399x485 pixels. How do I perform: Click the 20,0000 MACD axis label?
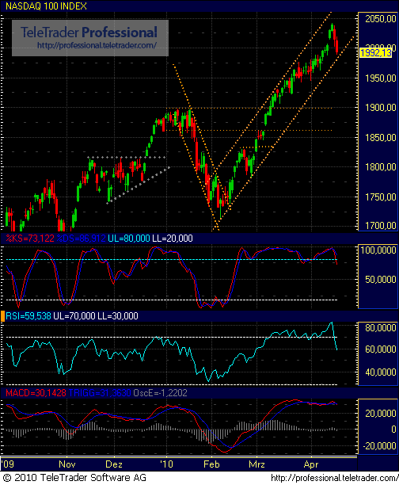click(381, 414)
